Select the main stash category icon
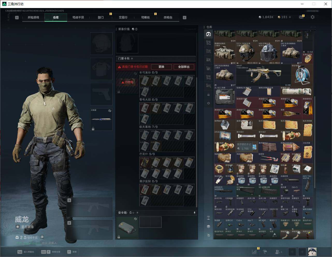332x257 pixels. pos(208,34)
